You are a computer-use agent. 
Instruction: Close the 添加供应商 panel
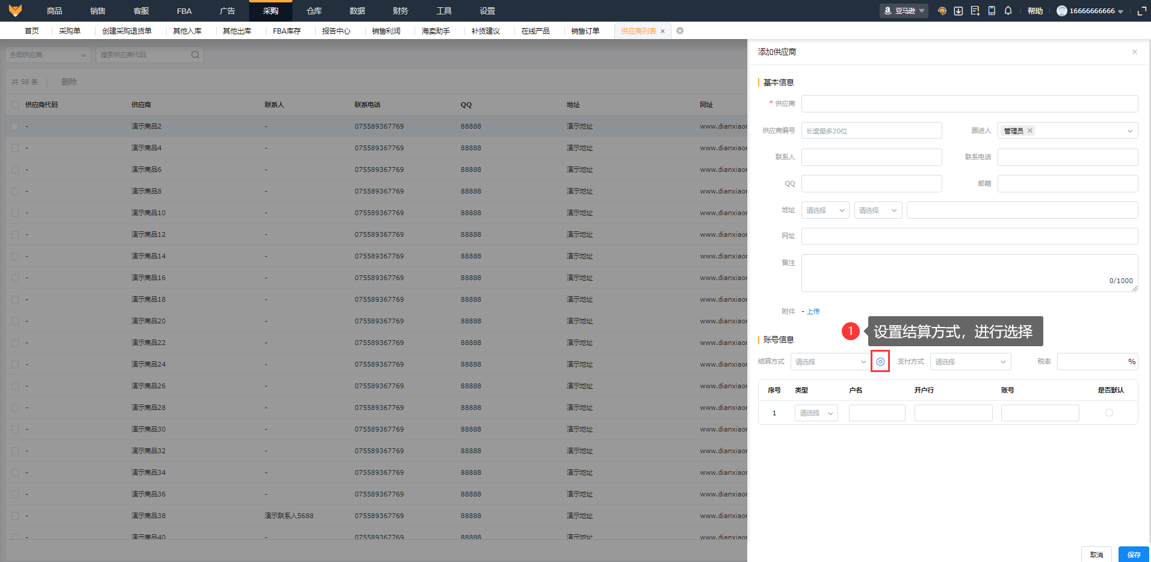click(x=1135, y=52)
